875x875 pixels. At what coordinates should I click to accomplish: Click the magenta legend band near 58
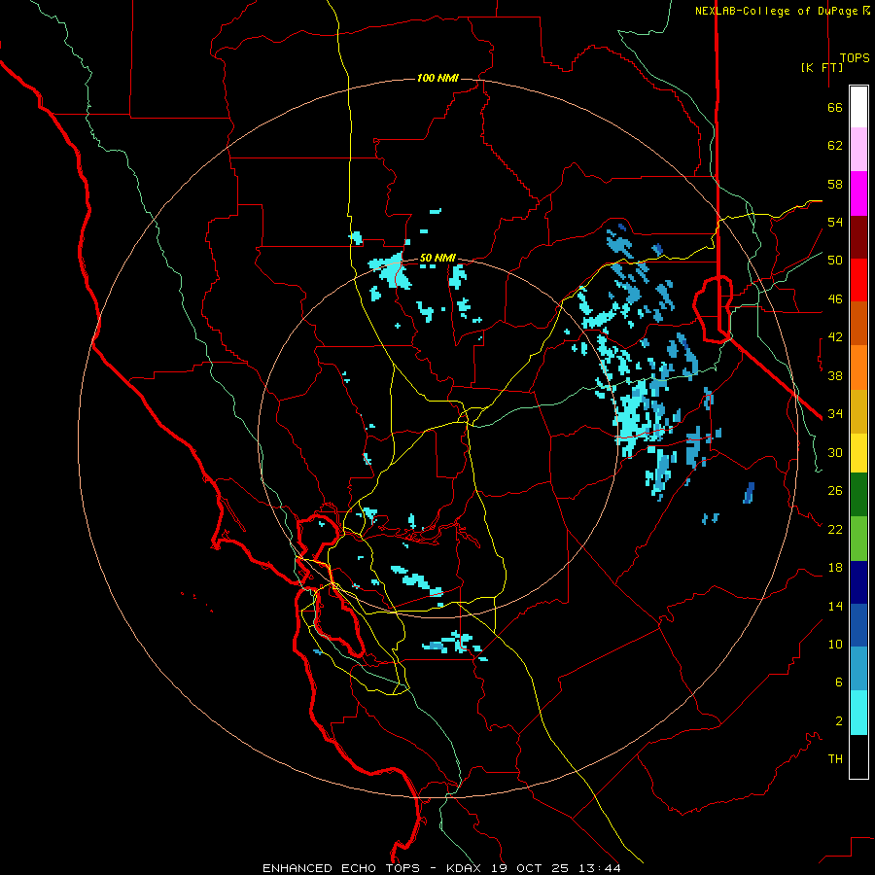coord(858,193)
